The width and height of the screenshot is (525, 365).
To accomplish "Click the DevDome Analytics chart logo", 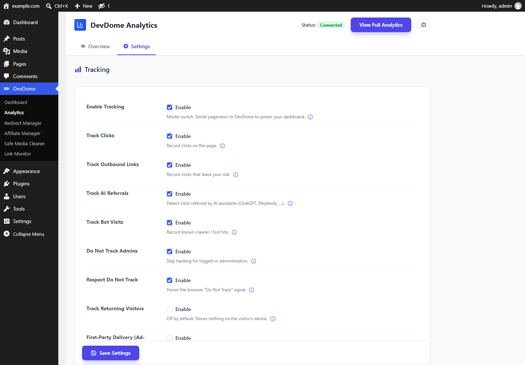I will click(80, 25).
